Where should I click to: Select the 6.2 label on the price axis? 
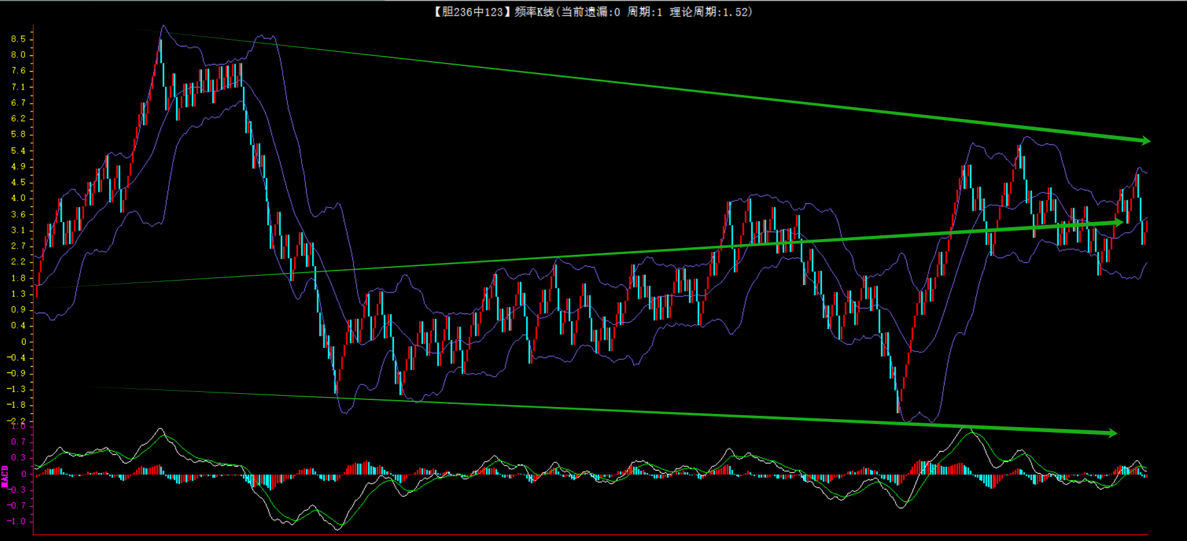tap(18, 118)
